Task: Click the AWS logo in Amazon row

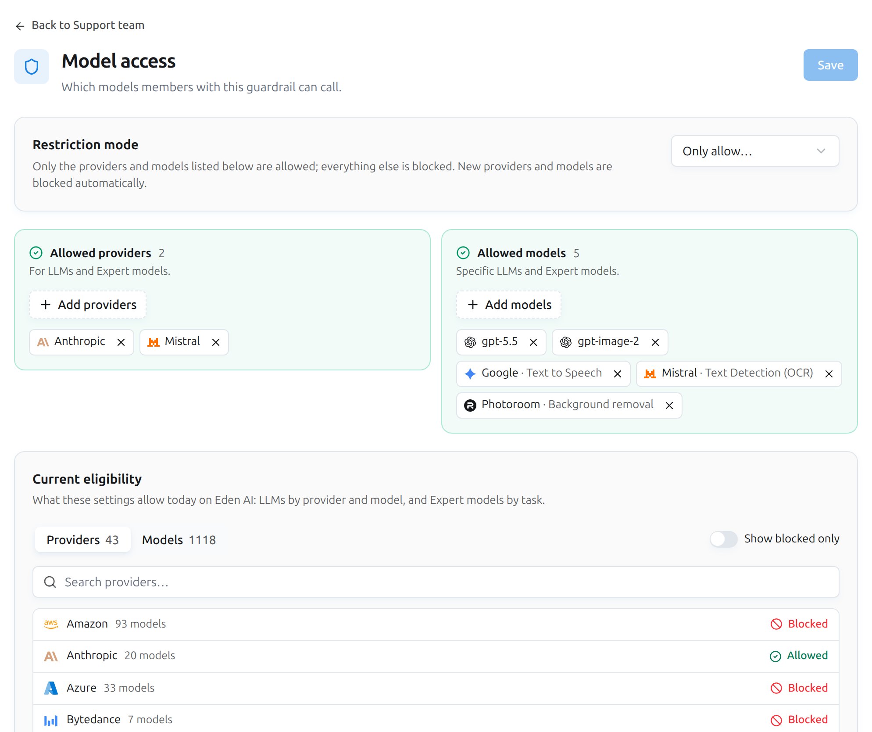Action: 51,624
